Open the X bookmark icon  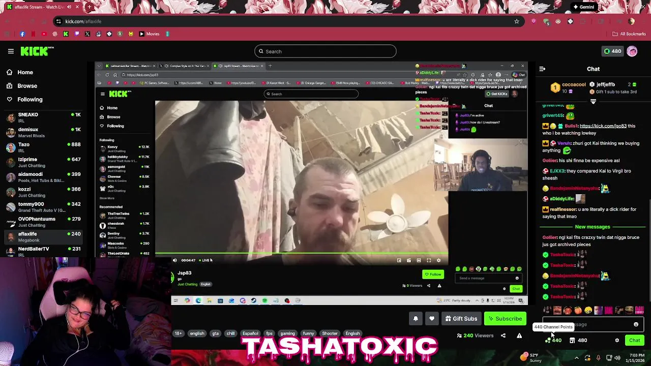[87, 34]
